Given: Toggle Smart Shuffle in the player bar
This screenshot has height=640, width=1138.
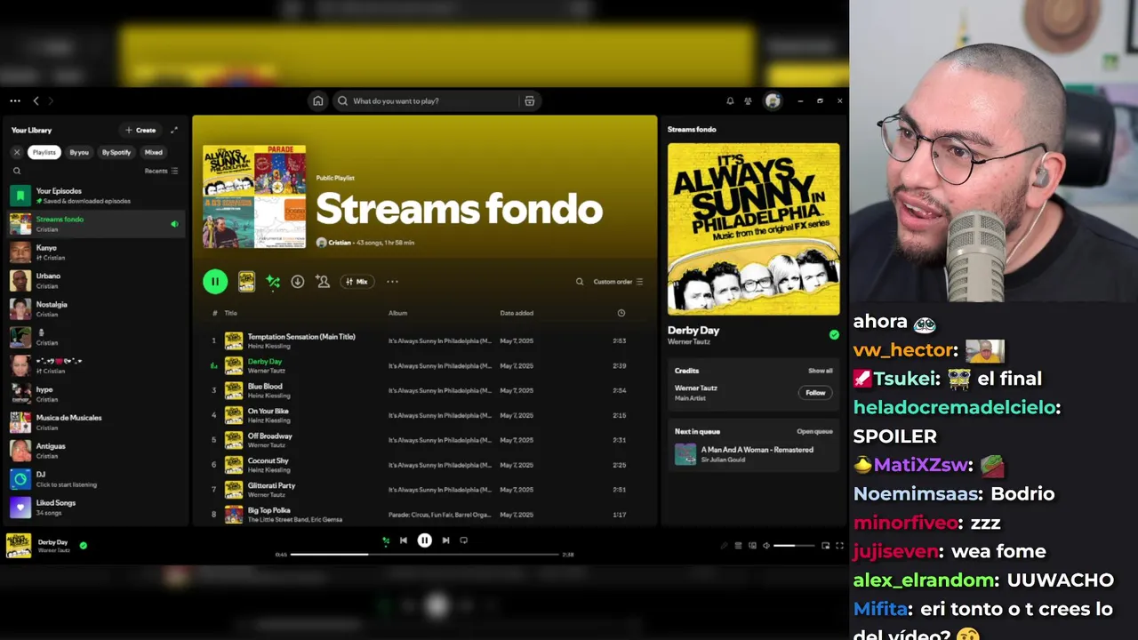Looking at the screenshot, I should pos(386,540).
